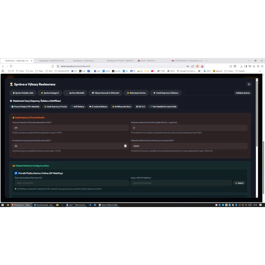Open Správa Položek Jídel tab

pos(23,93)
